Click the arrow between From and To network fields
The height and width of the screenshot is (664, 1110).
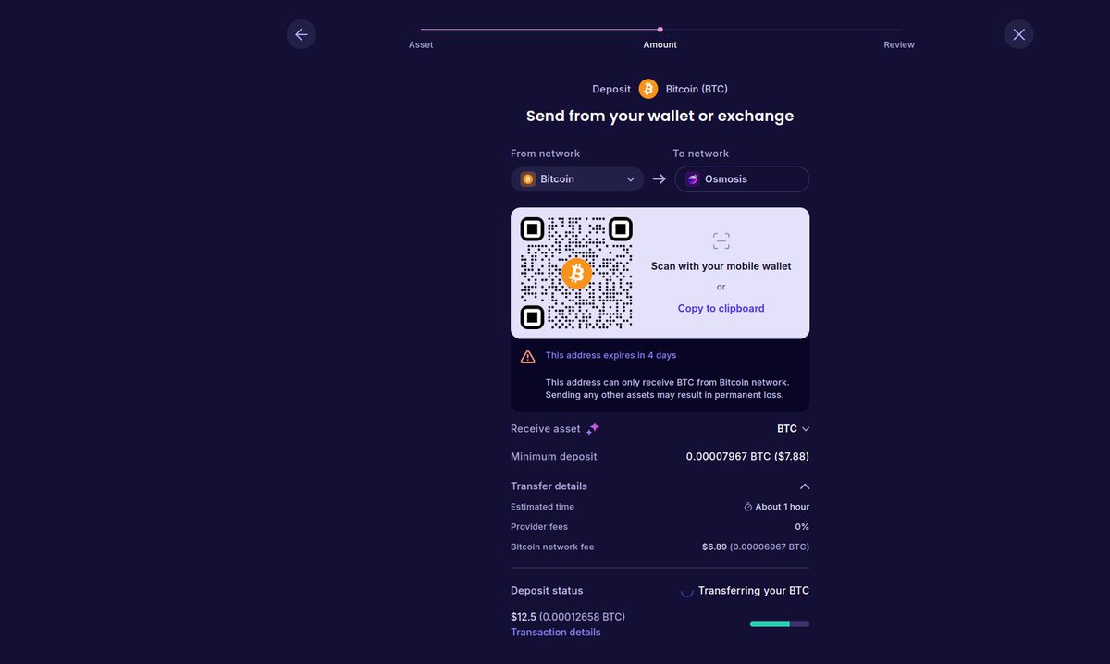tap(659, 178)
